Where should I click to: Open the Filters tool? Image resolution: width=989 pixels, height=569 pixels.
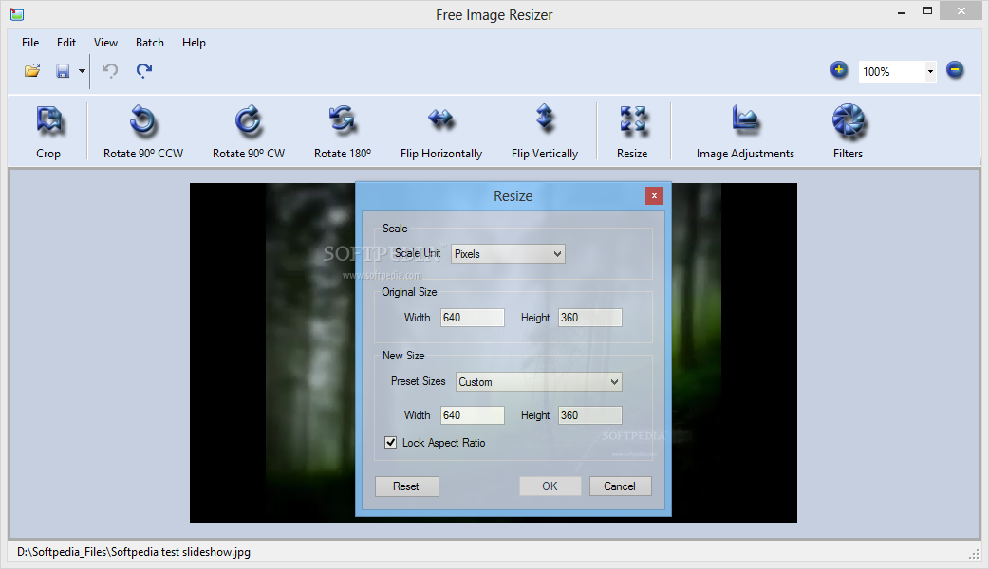[848, 132]
